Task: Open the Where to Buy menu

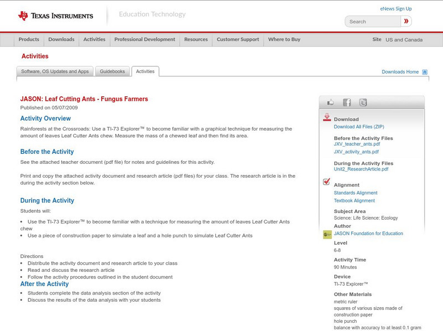Action: tap(284, 39)
